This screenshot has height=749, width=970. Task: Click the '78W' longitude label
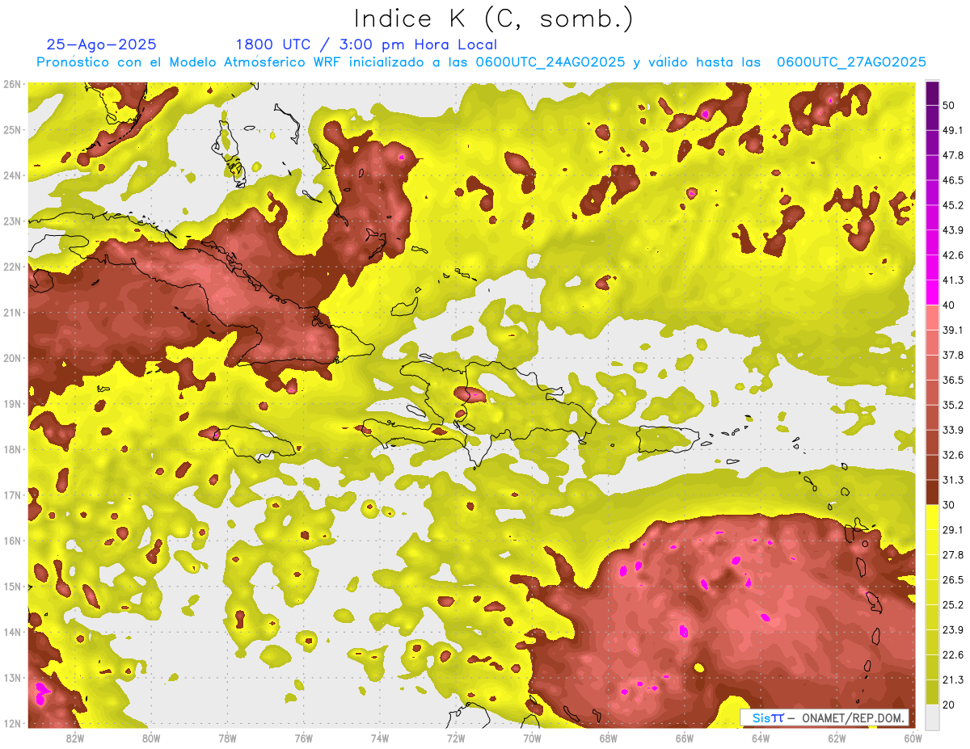(x=227, y=738)
